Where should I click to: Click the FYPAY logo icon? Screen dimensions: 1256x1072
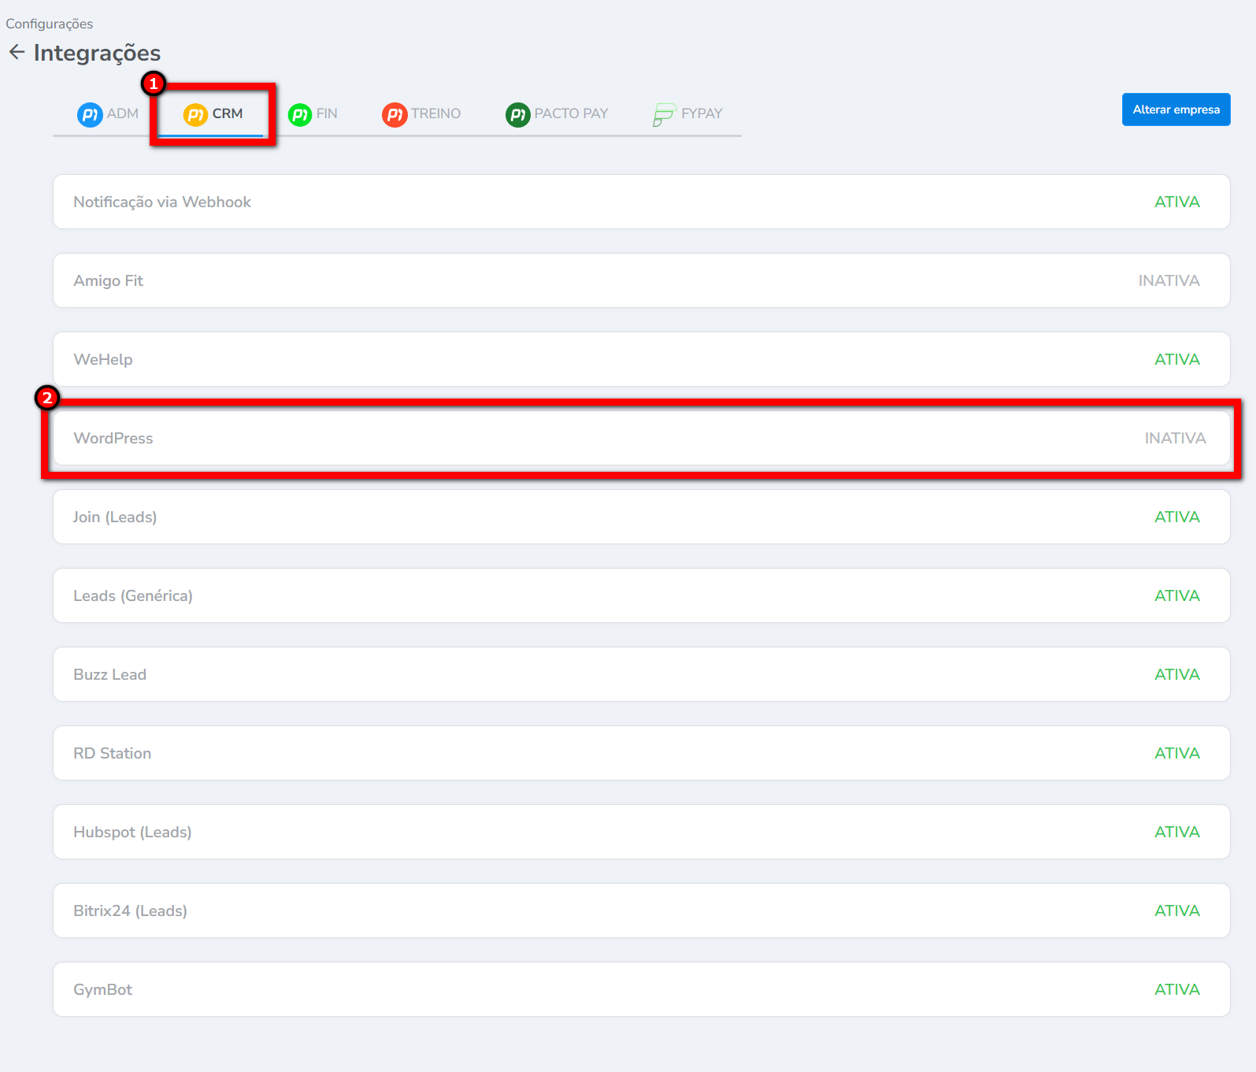pos(664,115)
